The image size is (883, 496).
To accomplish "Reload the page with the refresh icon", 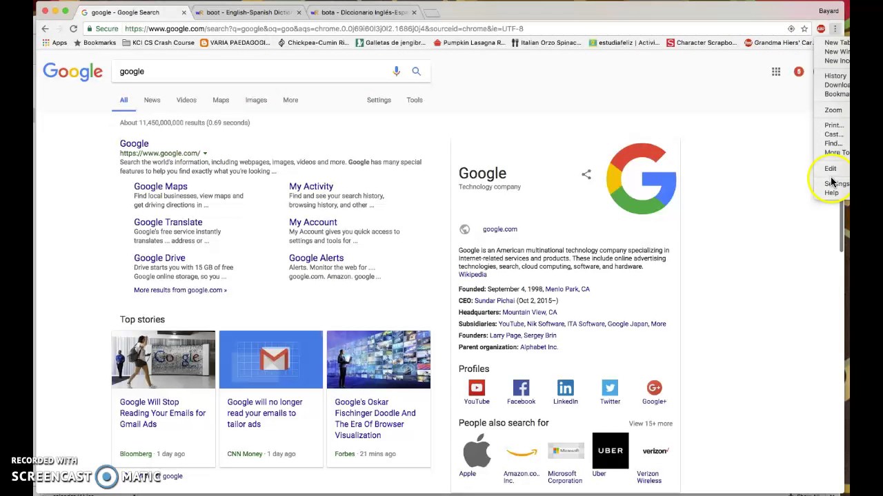I will 73,29.
